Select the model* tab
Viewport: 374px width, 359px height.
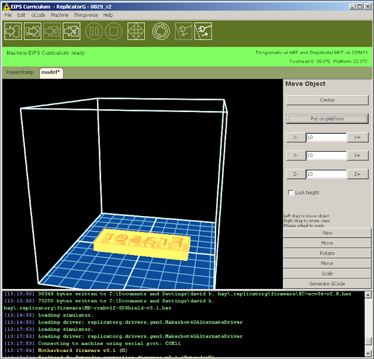(51, 72)
